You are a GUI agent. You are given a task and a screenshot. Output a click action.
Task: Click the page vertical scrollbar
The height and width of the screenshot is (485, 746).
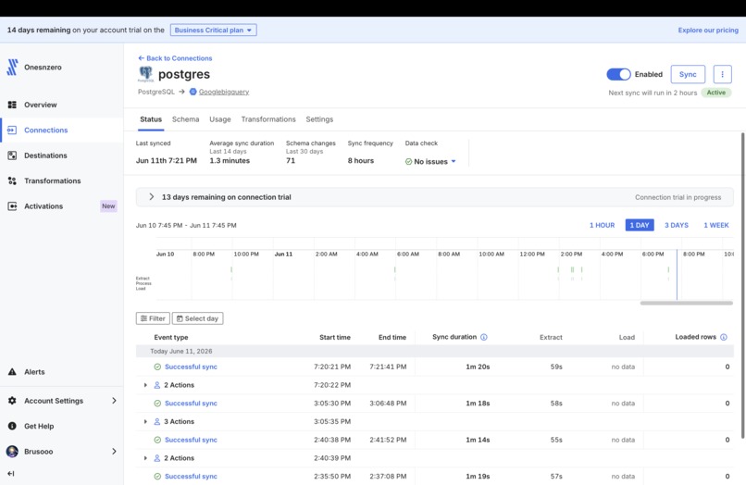tap(742, 286)
